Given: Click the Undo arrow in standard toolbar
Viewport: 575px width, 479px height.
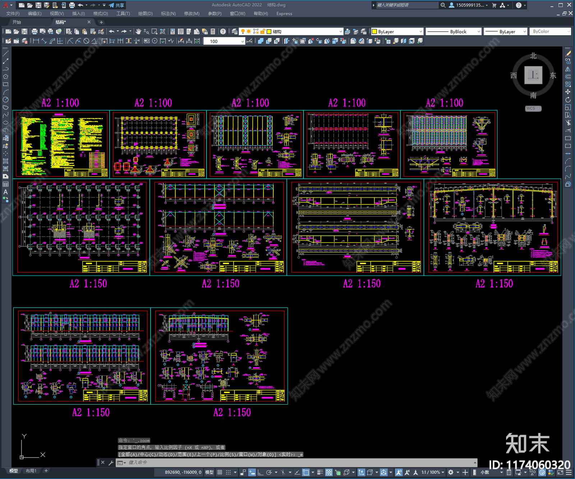Looking at the screenshot, I should (x=112, y=32).
